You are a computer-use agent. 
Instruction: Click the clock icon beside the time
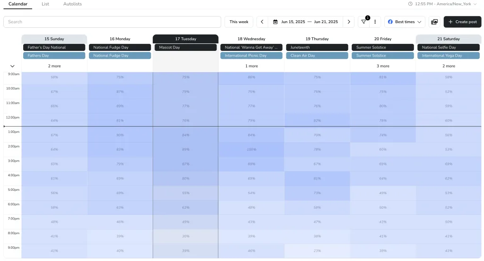tap(410, 4)
